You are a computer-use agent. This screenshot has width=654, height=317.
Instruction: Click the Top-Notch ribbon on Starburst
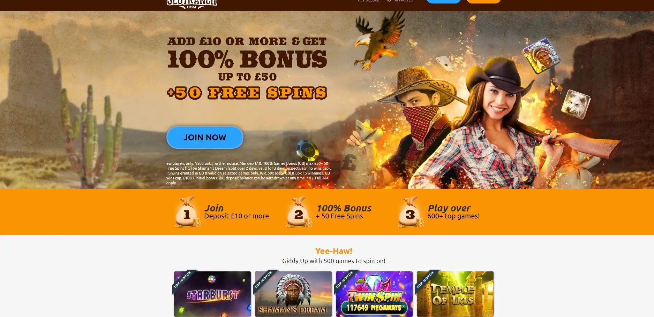(183, 280)
